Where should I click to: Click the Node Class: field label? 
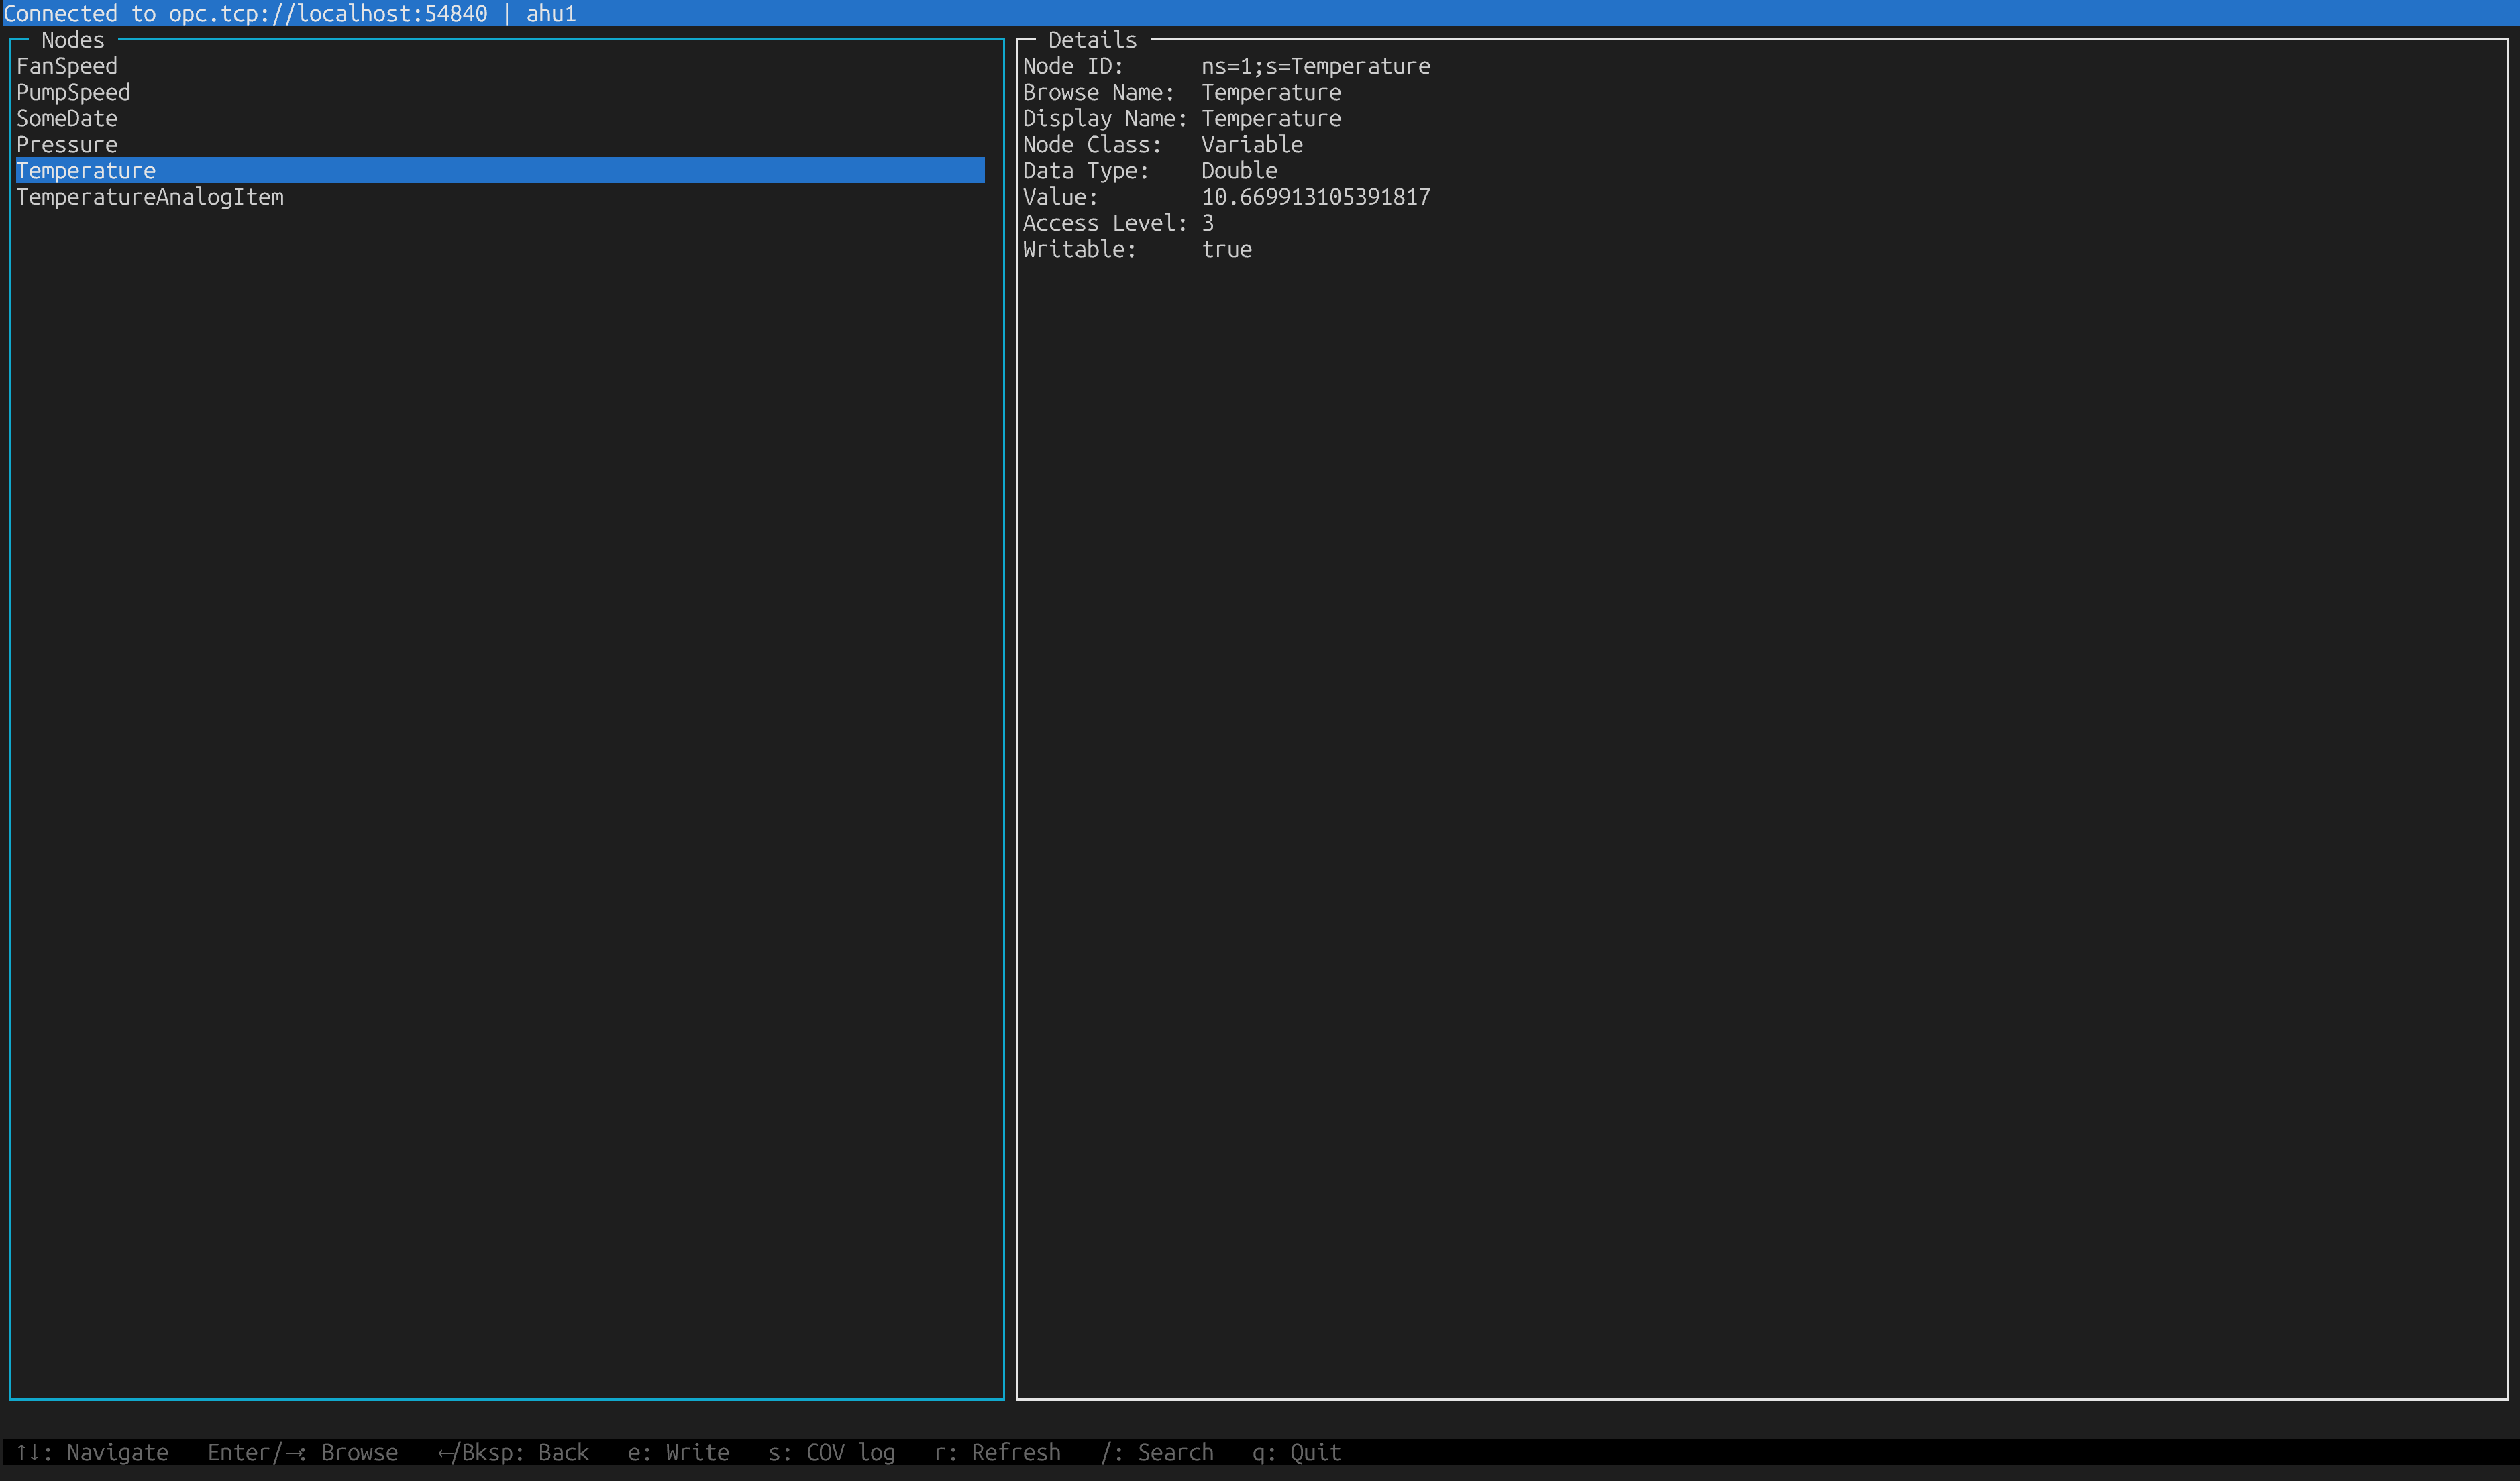click(x=1093, y=144)
